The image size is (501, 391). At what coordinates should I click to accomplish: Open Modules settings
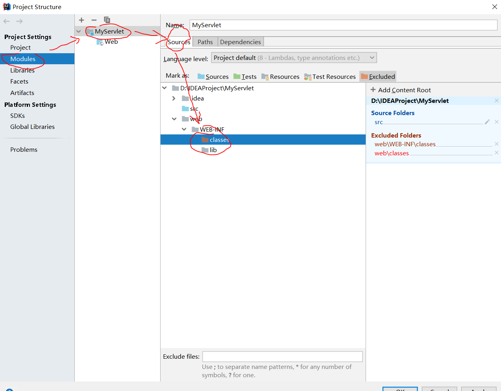click(23, 59)
